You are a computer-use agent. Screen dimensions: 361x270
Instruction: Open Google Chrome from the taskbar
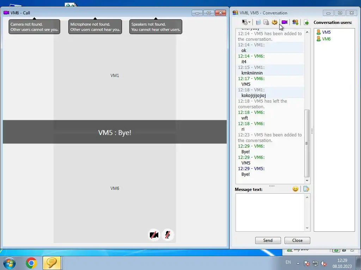[x=31, y=263]
